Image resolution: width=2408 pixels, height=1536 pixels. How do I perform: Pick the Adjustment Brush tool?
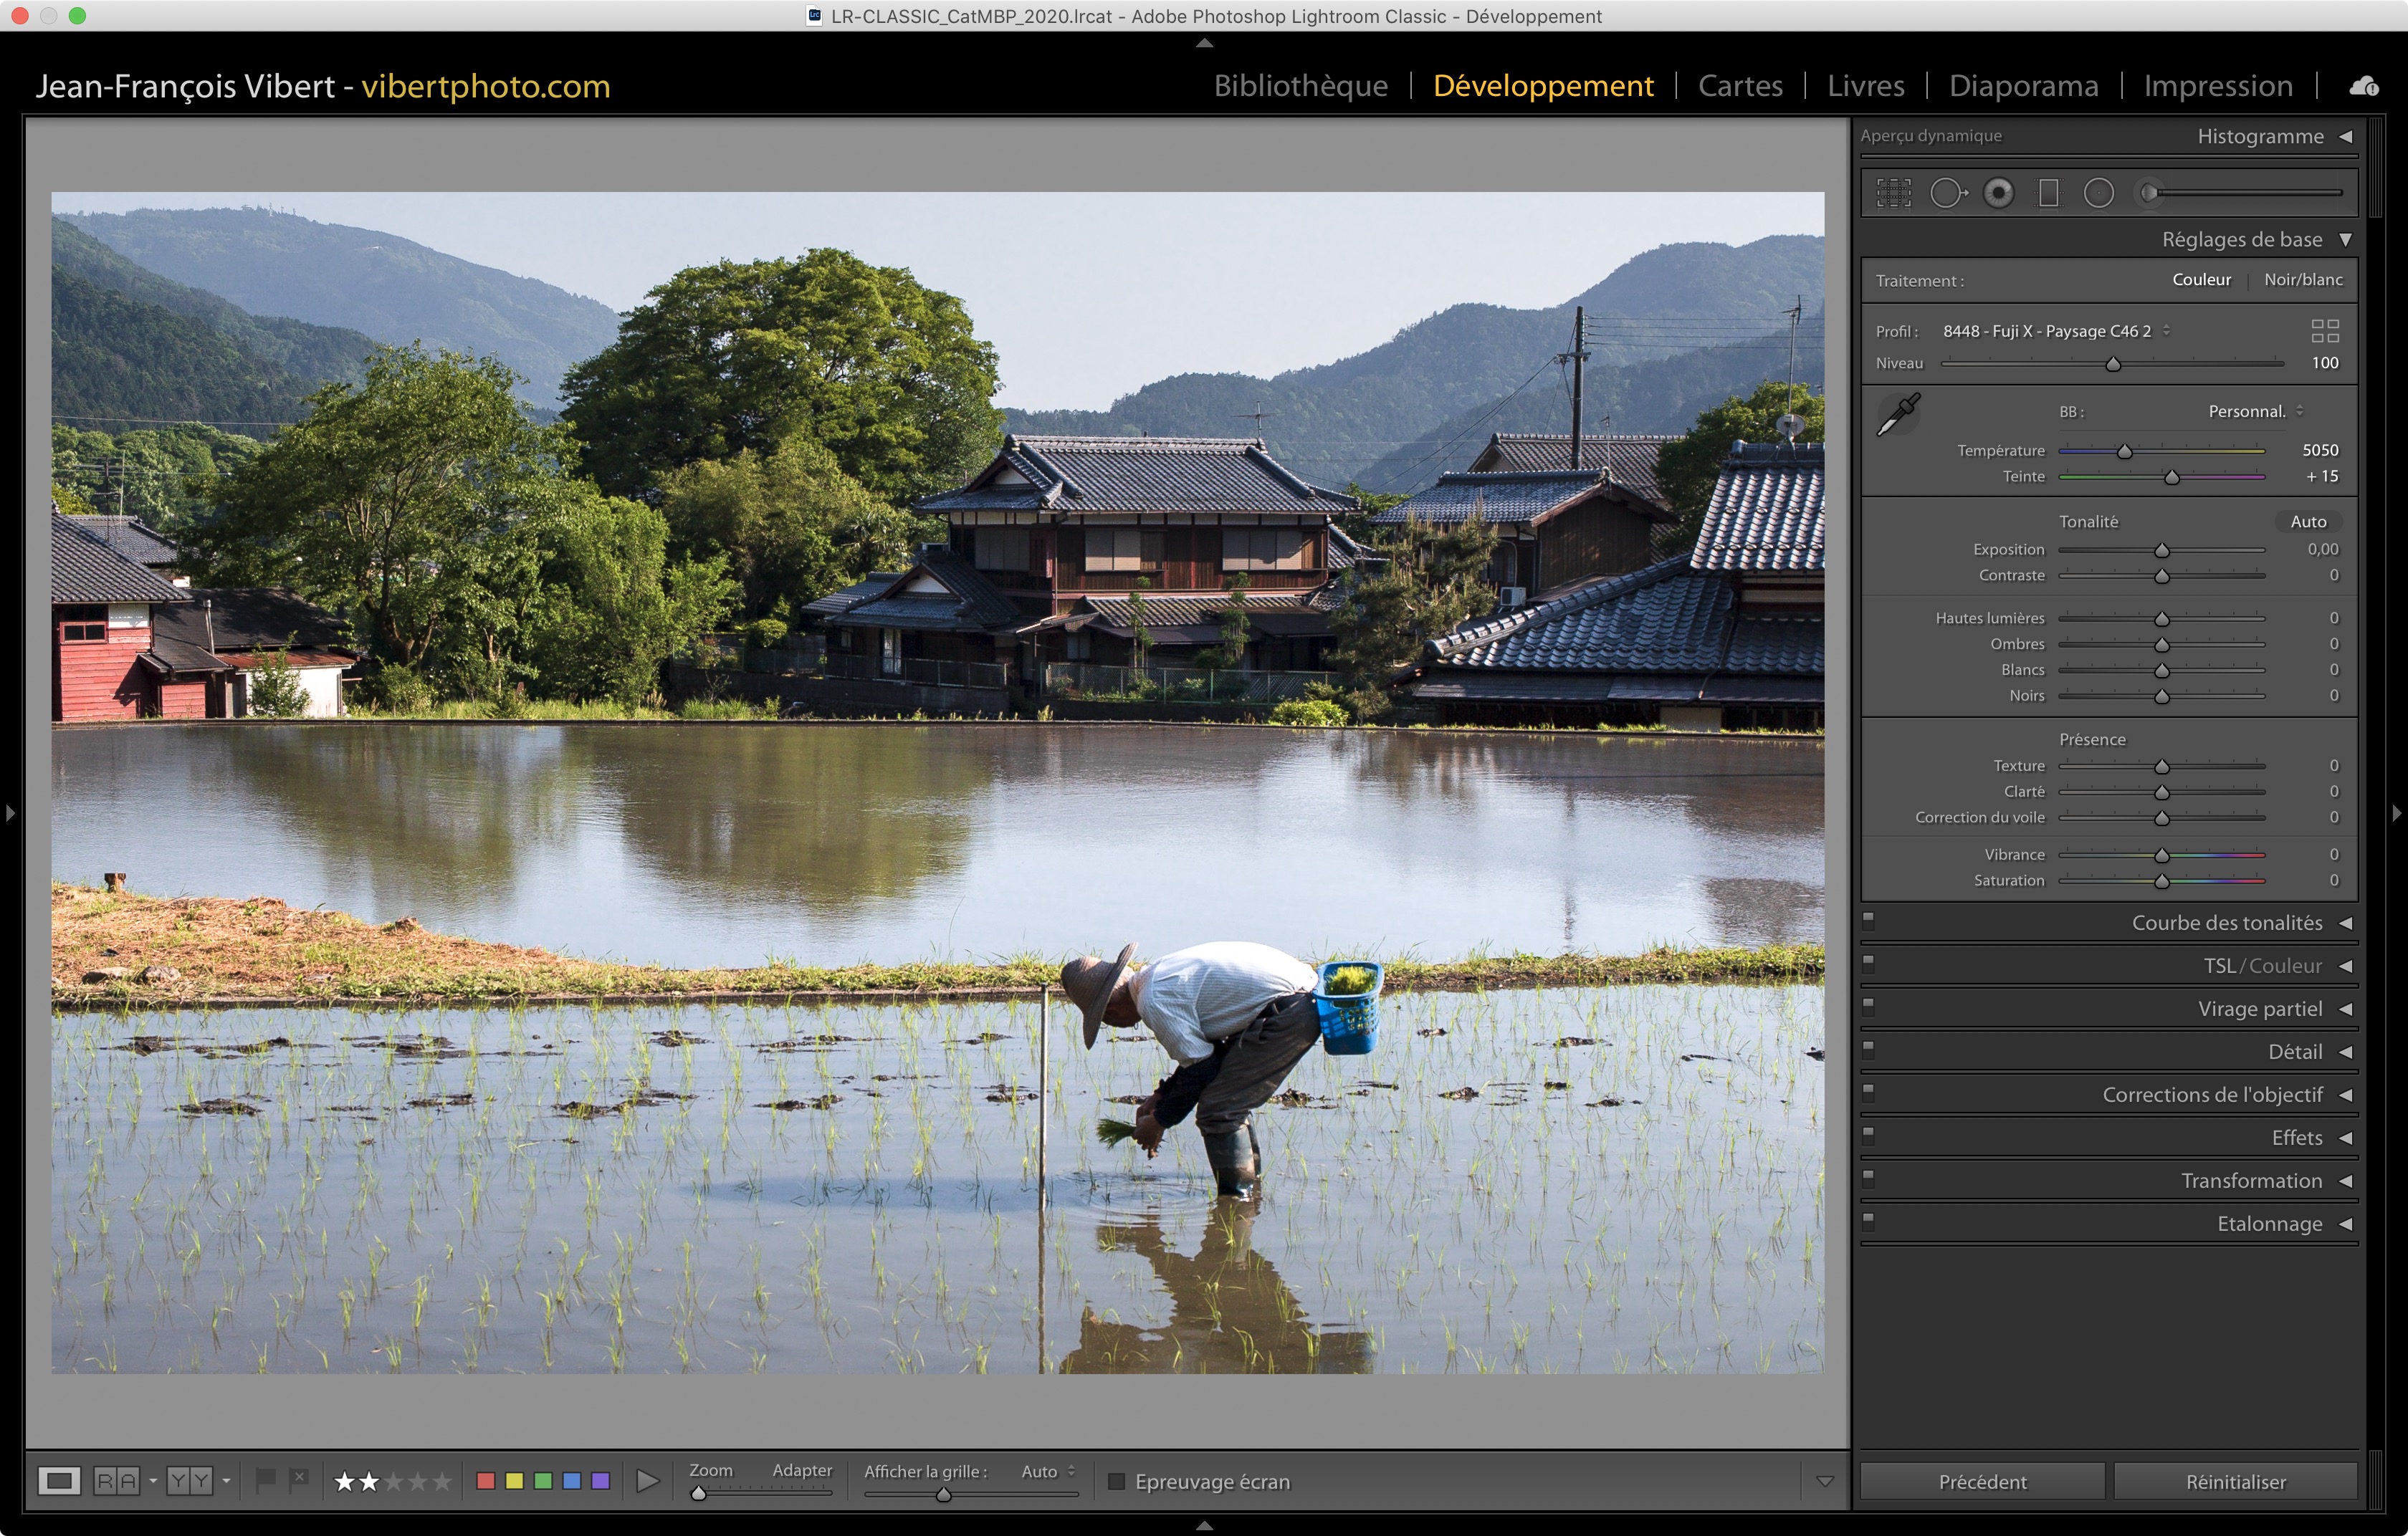(2148, 193)
